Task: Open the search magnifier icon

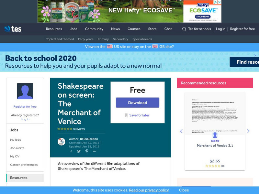Action: (x=184, y=29)
